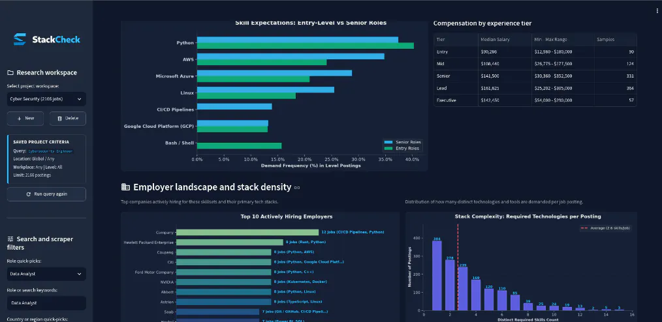Select the $141,500 Senior median salary cell
The image size is (662, 322).
505,76
